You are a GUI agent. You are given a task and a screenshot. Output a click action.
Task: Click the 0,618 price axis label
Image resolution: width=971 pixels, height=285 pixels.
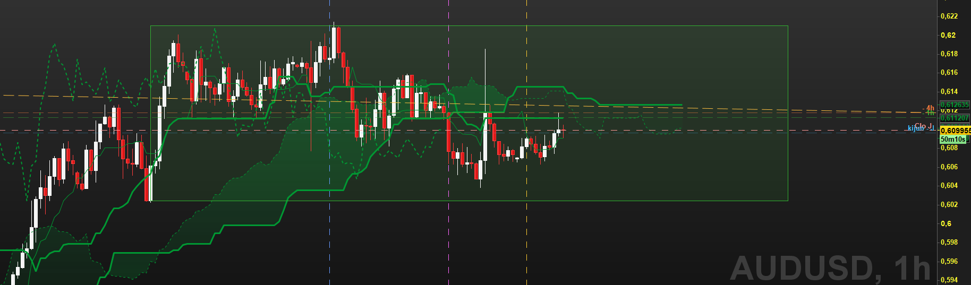[x=949, y=54]
